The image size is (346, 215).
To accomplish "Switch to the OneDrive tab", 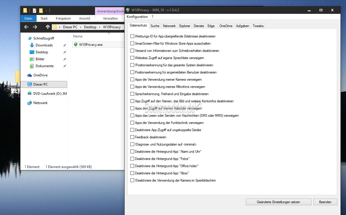I will (x=226, y=26).
